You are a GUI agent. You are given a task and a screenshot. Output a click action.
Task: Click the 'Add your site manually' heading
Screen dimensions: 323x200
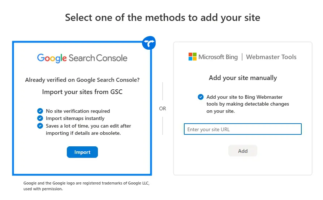[x=243, y=78]
